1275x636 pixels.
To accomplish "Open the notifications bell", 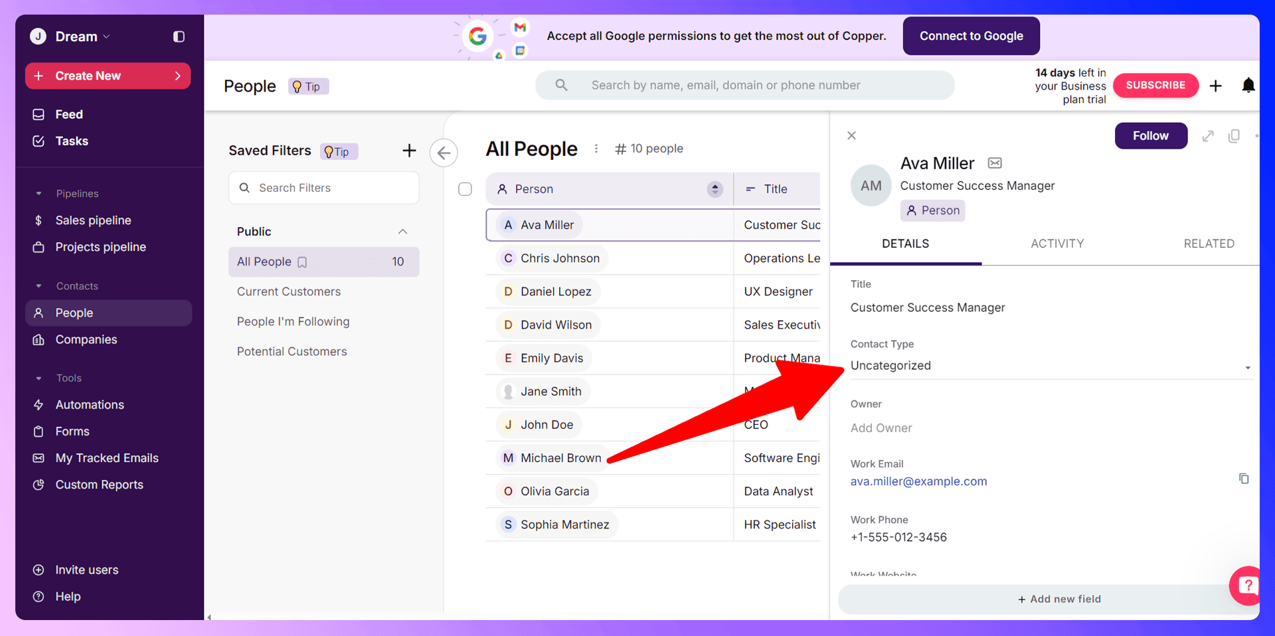I will (x=1248, y=85).
